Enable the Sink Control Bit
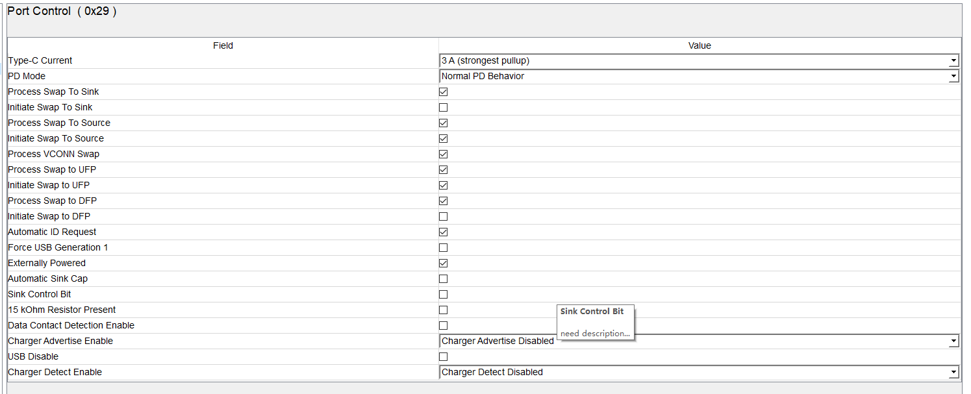The width and height of the screenshot is (971, 394). [443, 294]
